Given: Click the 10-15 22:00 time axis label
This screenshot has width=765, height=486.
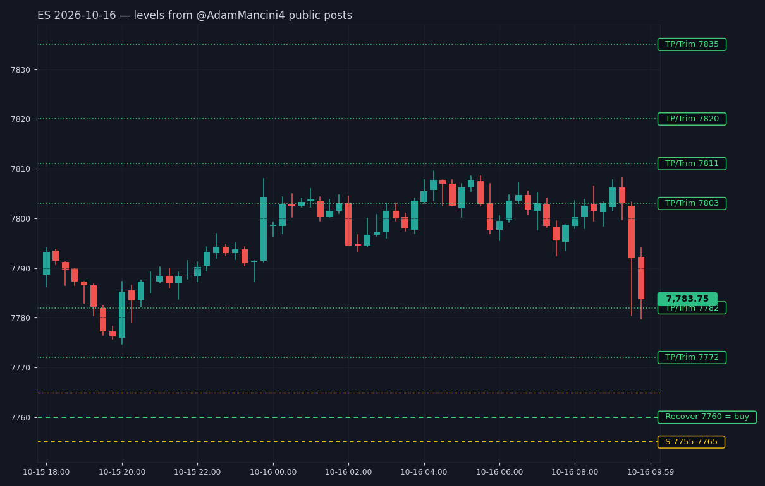Looking at the screenshot, I should (197, 472).
